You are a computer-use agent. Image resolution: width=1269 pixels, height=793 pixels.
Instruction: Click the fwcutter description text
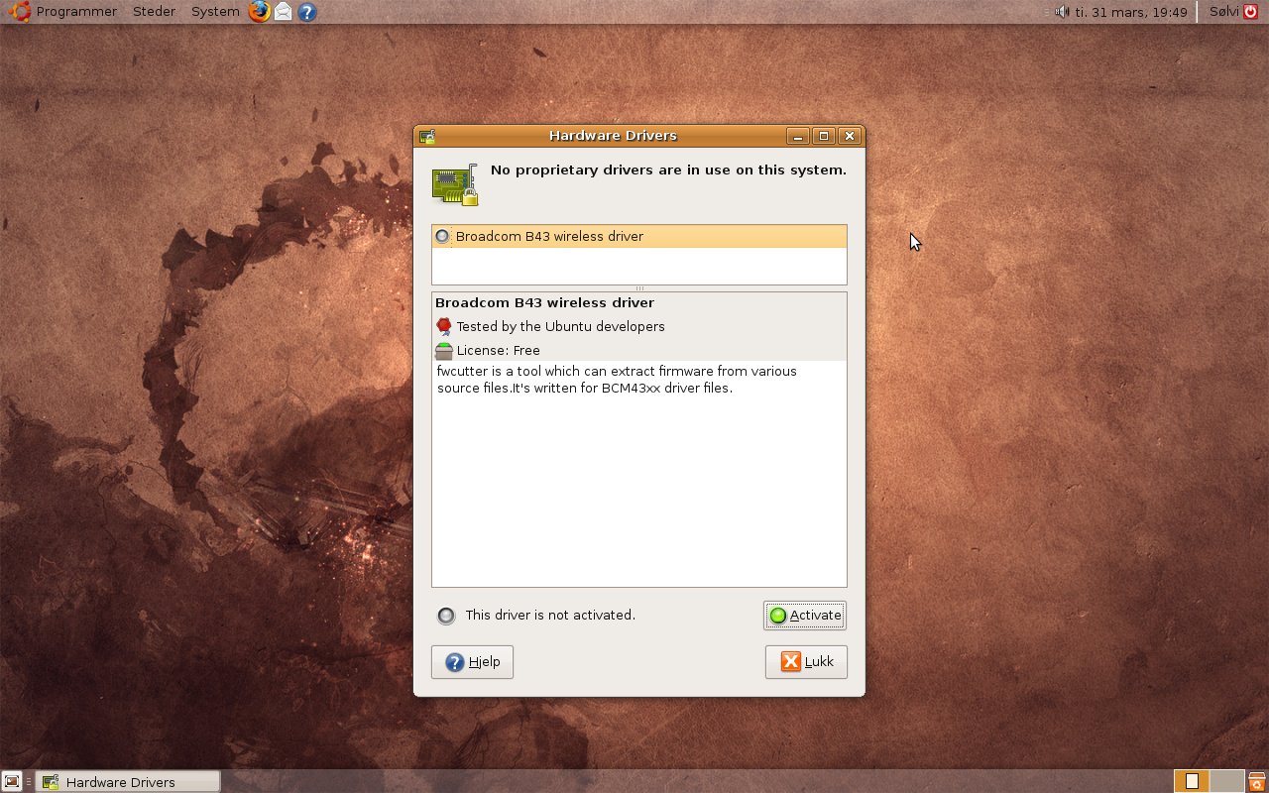[617, 380]
